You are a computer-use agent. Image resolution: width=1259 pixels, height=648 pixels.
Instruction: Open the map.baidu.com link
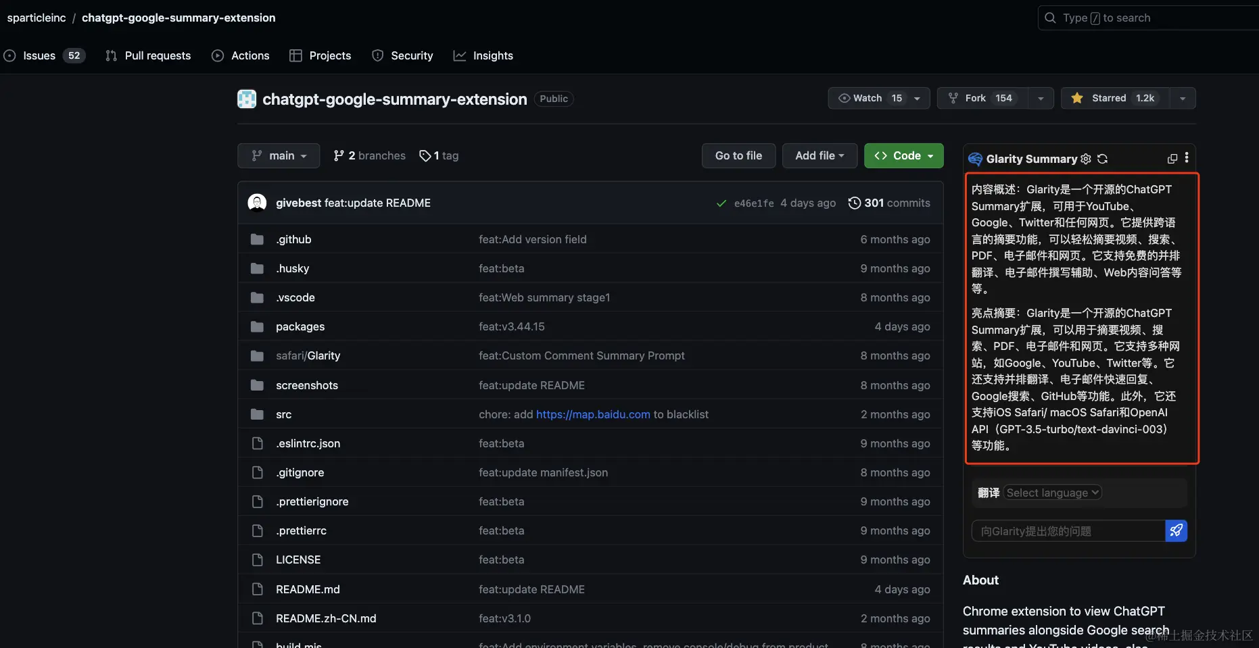pos(593,414)
